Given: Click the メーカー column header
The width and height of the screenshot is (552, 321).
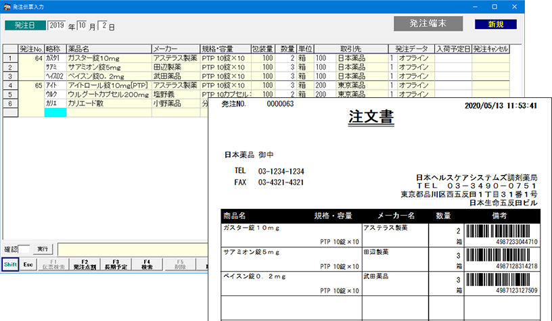Looking at the screenshot, I should [176, 49].
